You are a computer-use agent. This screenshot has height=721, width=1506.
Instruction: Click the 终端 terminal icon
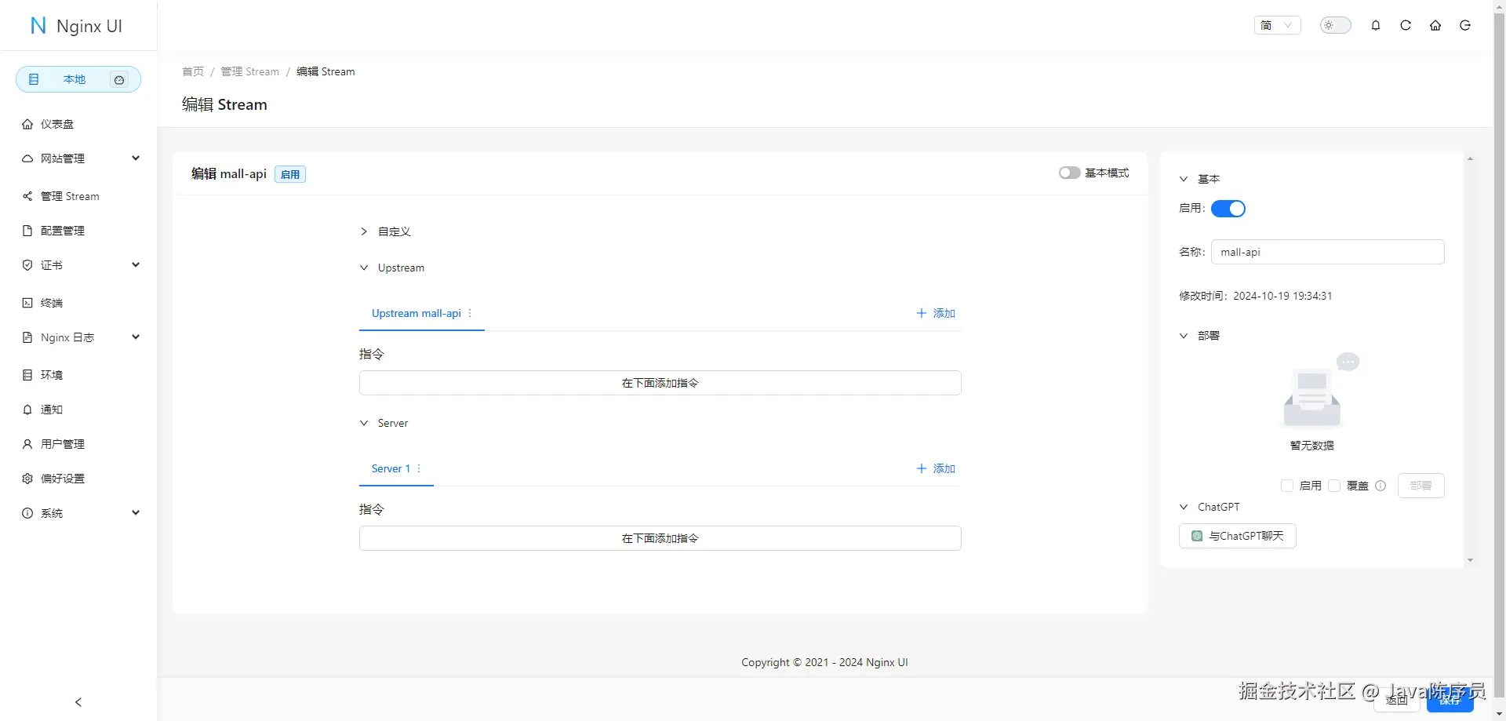[27, 303]
